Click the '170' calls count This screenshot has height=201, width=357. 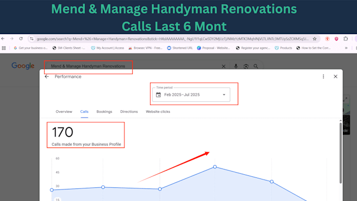point(62,132)
